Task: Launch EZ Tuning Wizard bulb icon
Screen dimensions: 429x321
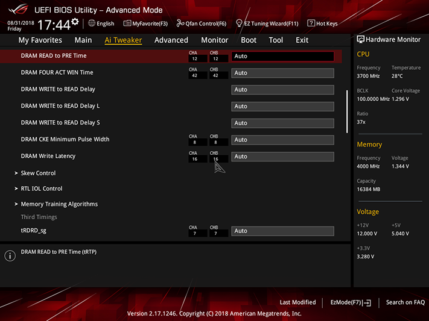Action: pos(239,23)
